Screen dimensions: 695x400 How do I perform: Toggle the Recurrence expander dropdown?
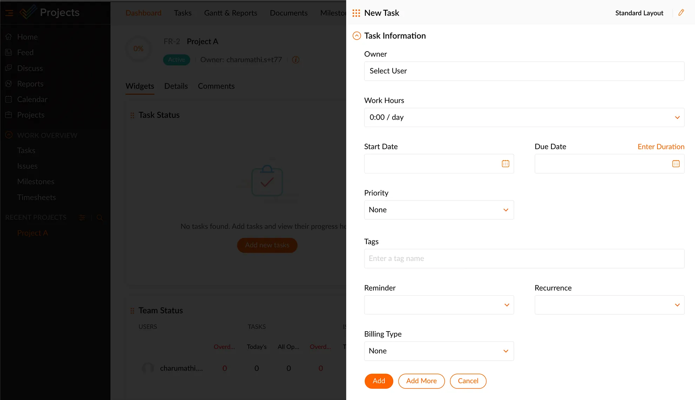click(678, 305)
